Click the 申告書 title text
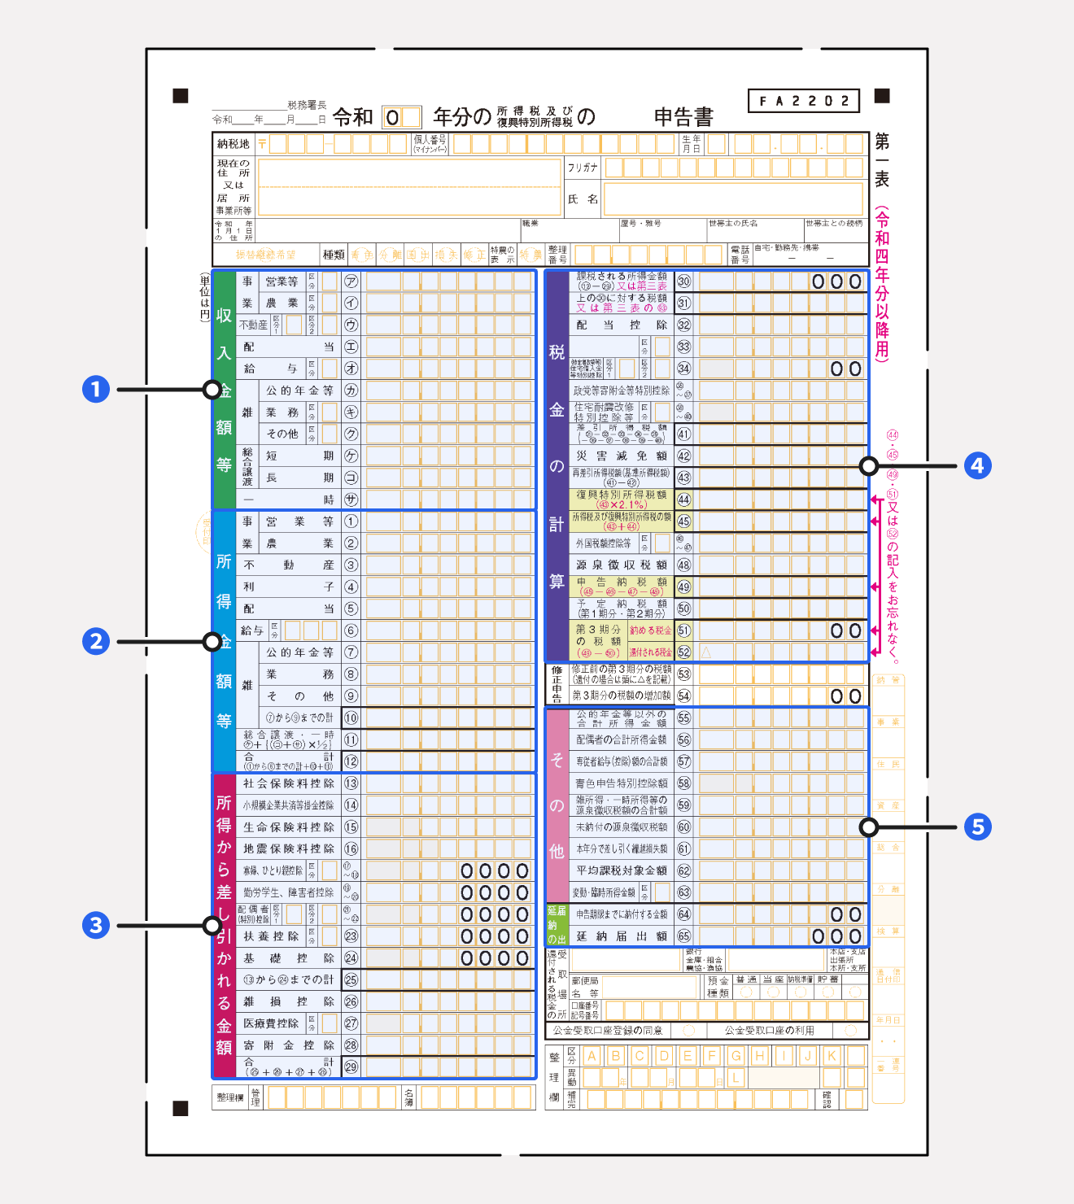 click(x=683, y=117)
